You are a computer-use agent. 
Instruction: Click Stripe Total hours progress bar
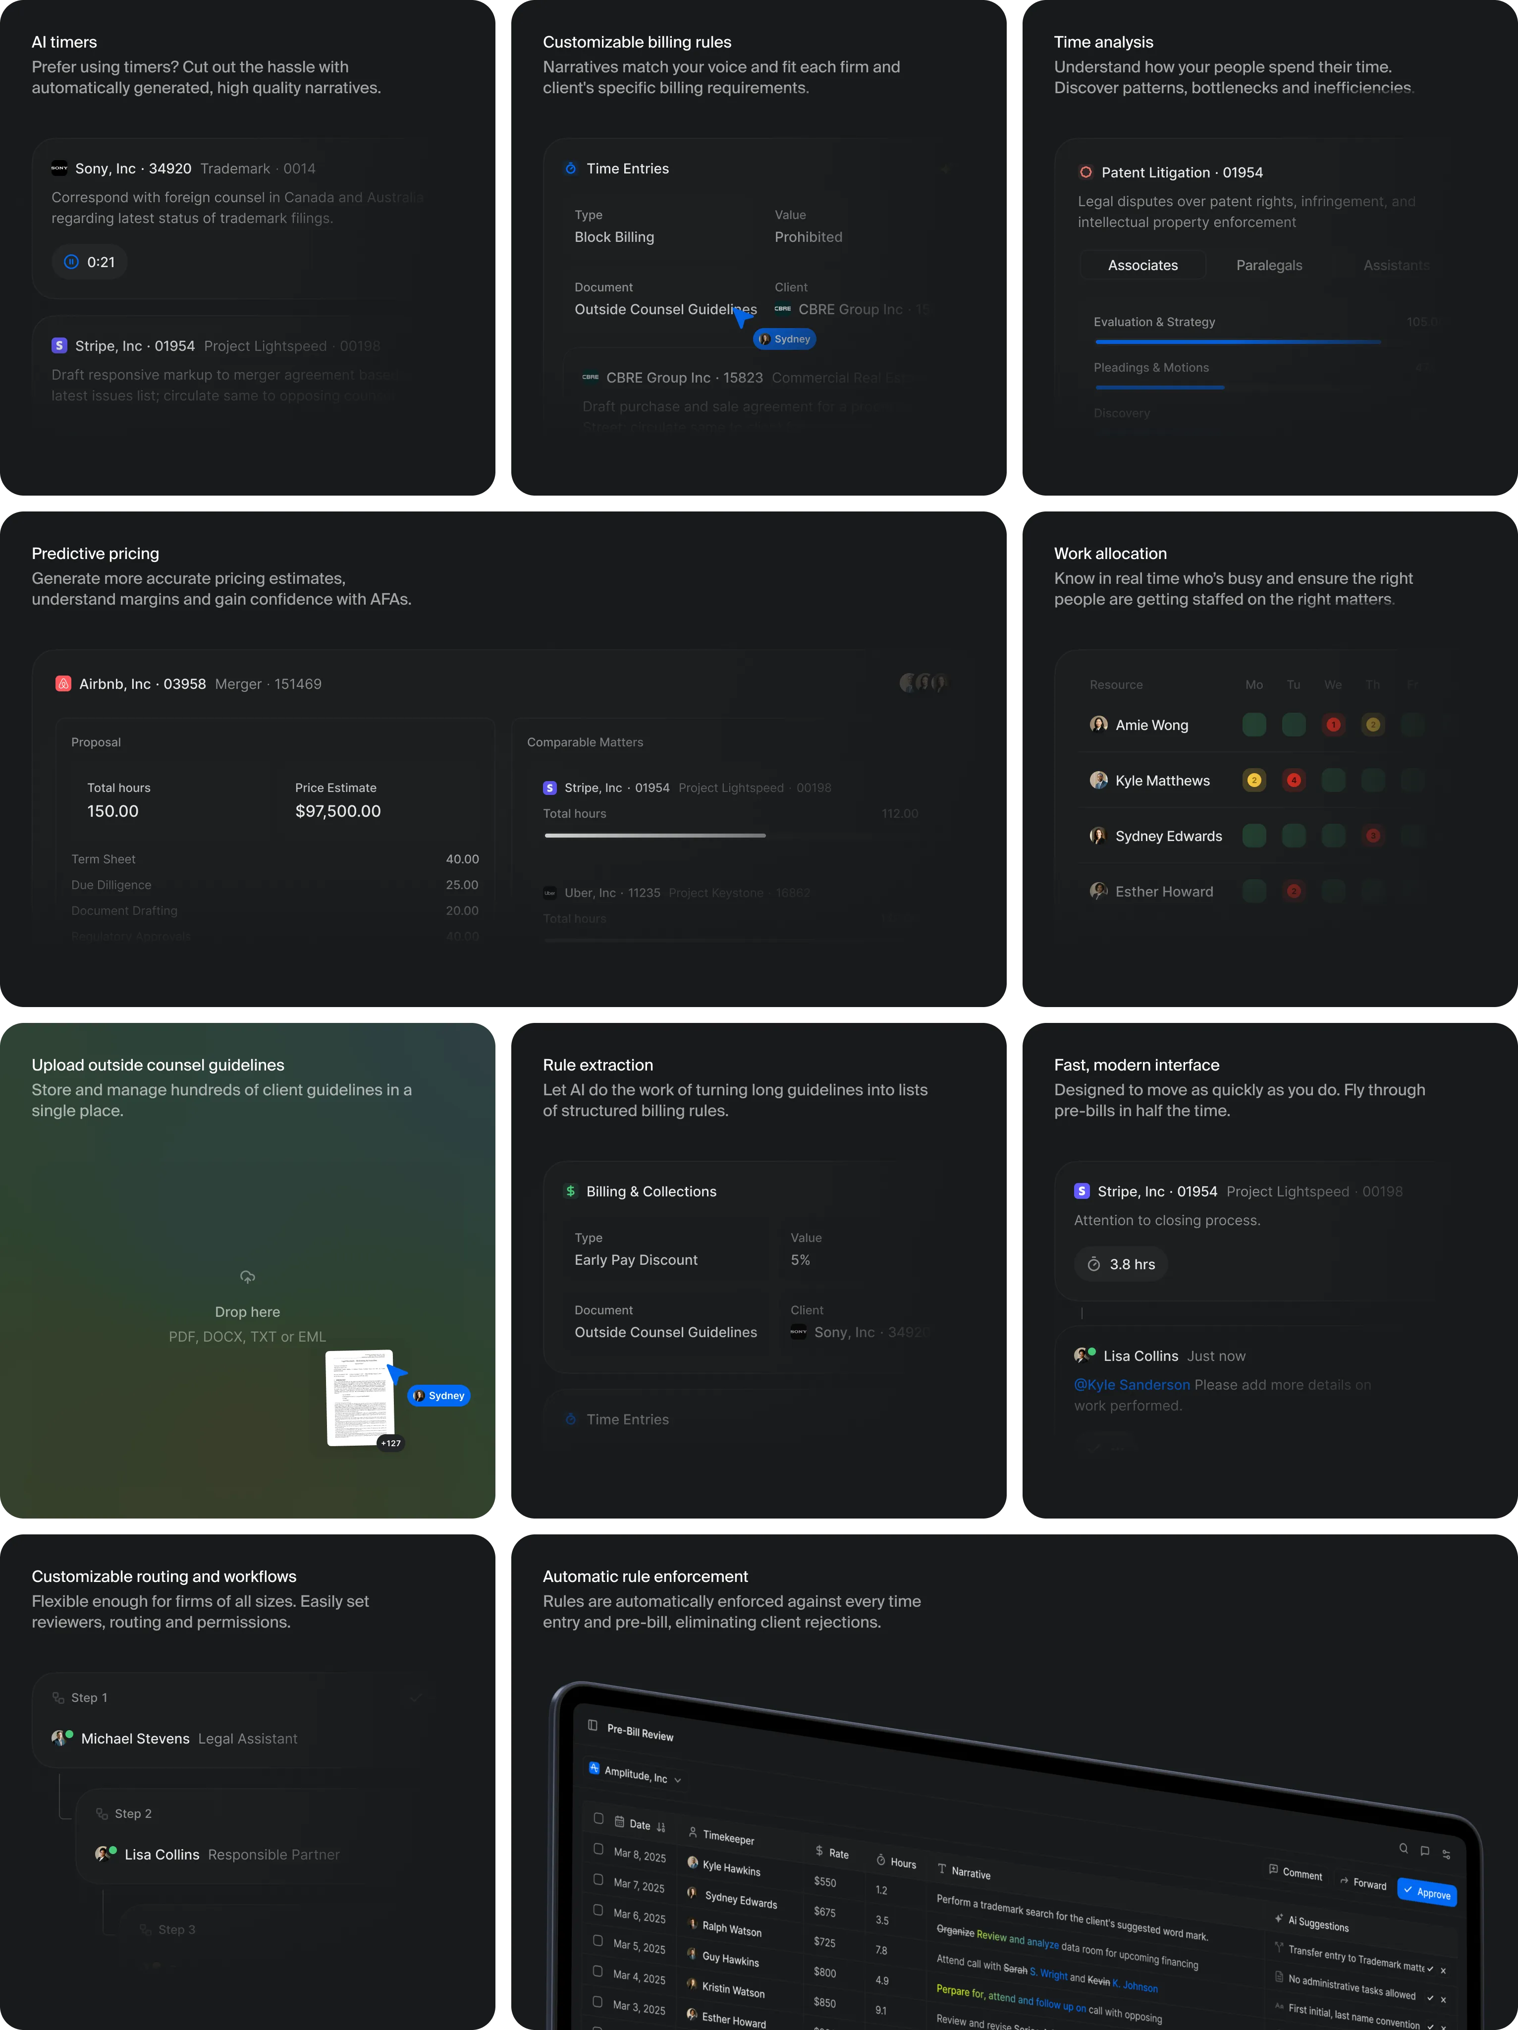654,835
